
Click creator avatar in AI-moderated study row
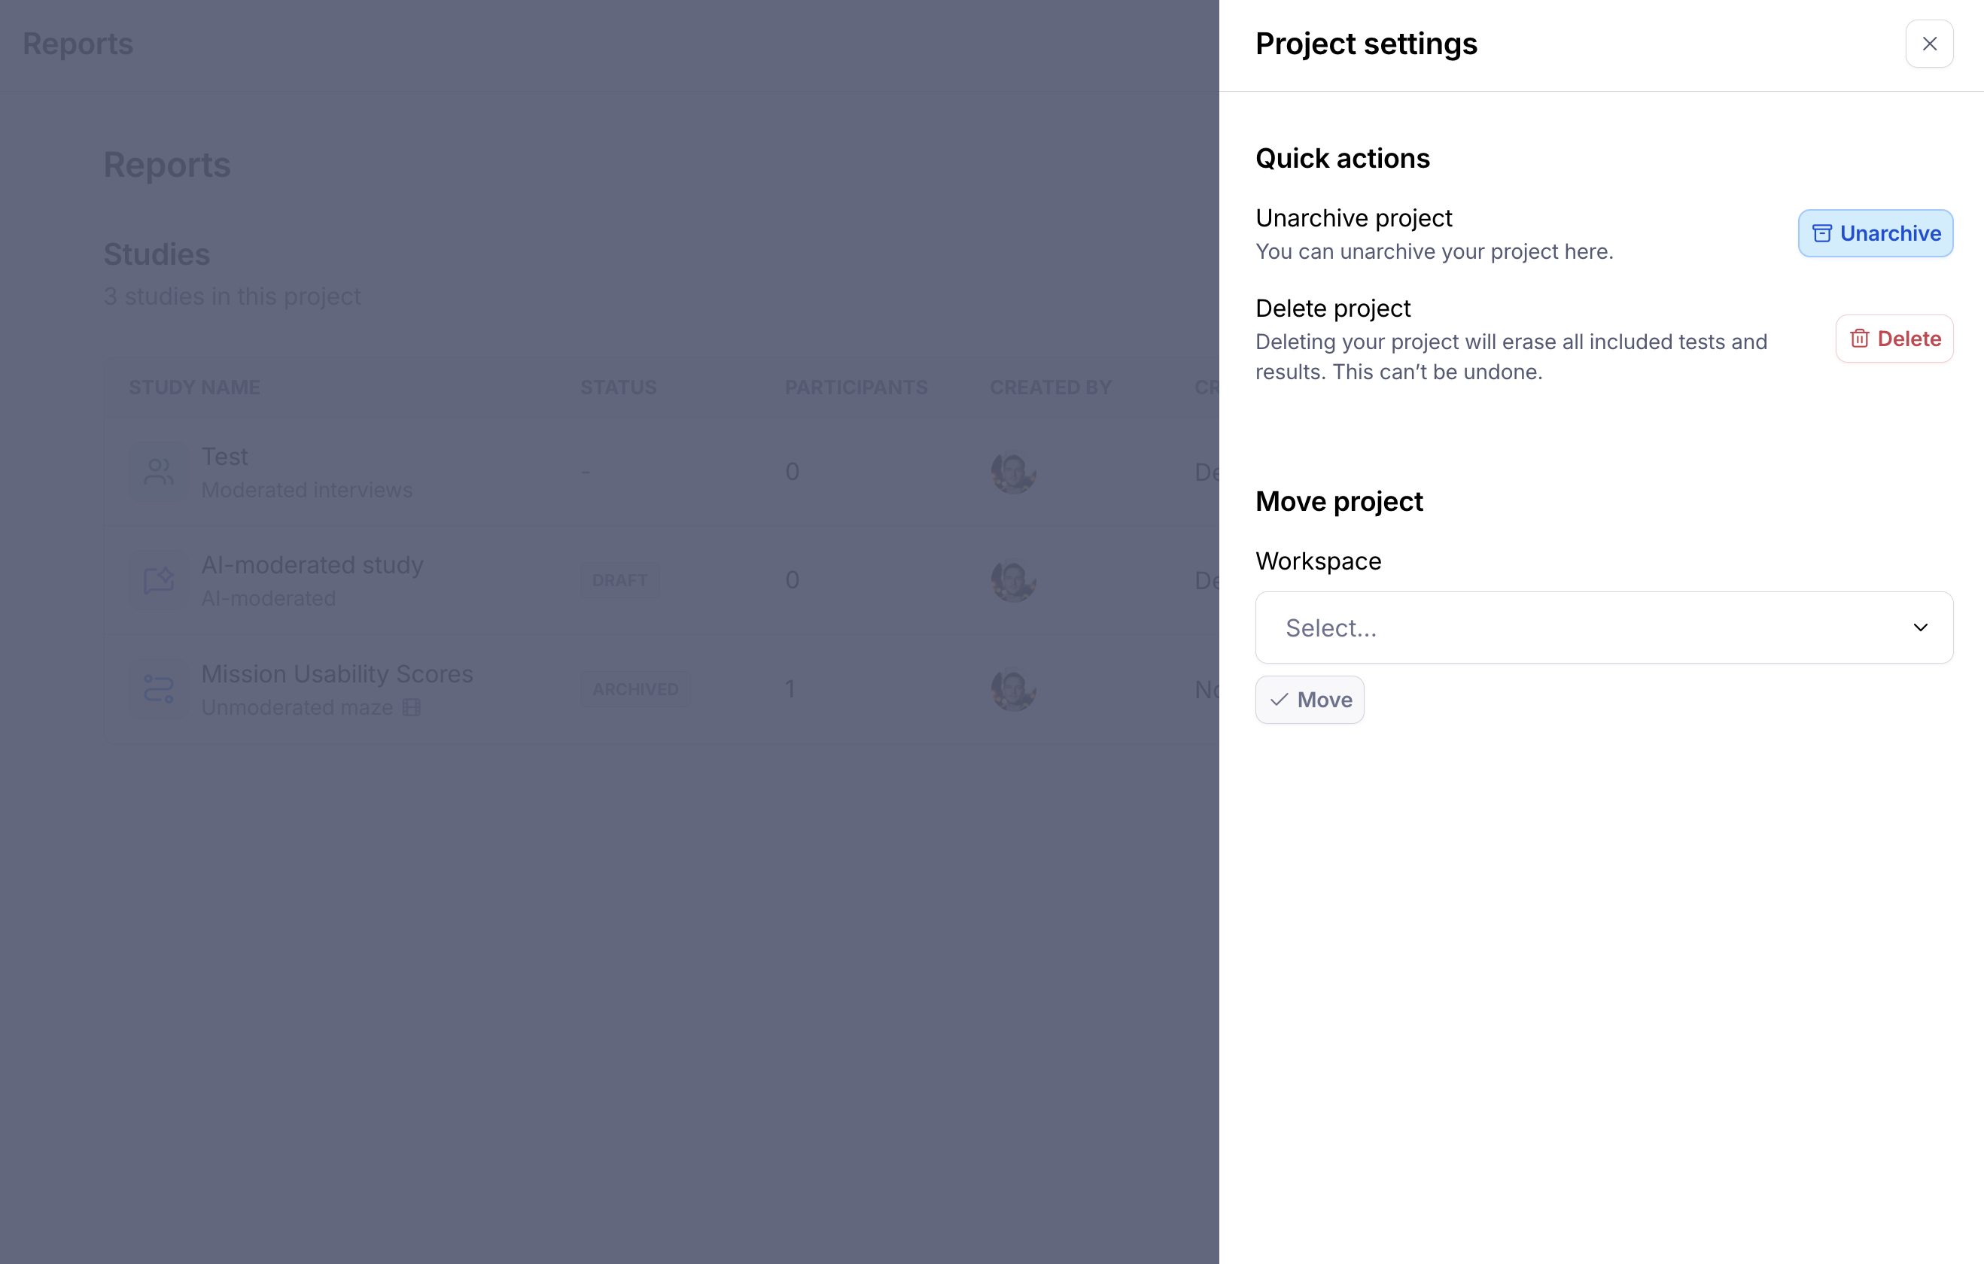pyautogui.click(x=1012, y=581)
